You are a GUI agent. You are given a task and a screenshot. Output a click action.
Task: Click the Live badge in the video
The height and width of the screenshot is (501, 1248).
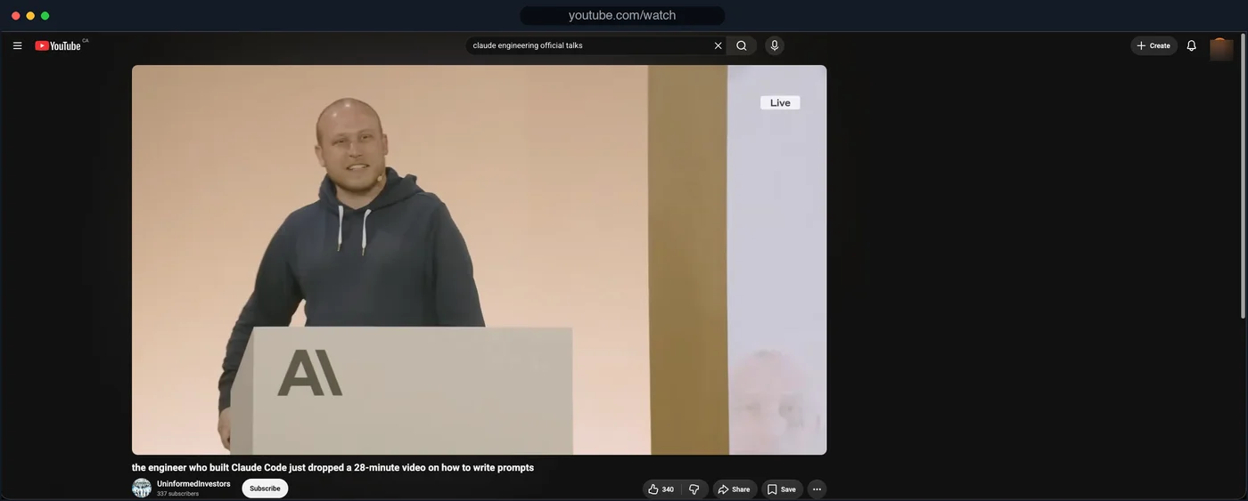780,102
